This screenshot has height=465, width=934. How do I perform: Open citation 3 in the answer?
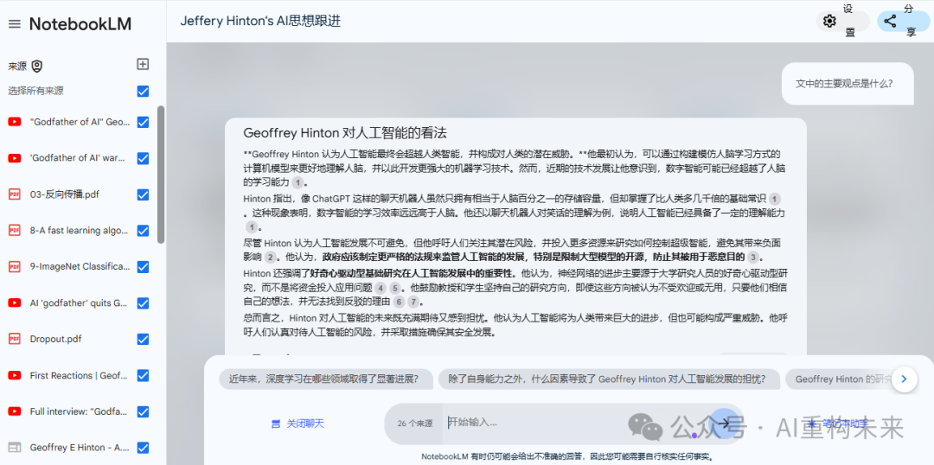753,258
